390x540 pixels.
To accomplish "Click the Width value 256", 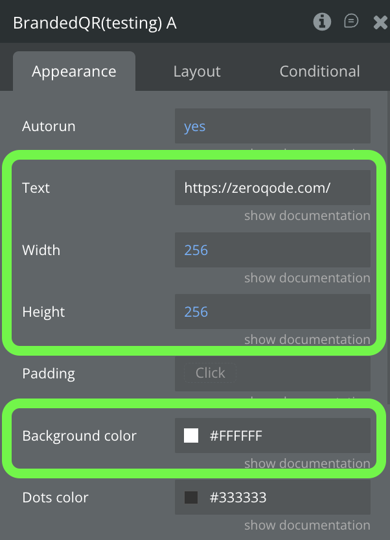I will coord(272,250).
